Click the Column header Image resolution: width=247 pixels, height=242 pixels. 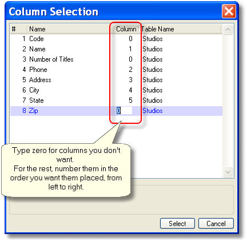[126, 29]
